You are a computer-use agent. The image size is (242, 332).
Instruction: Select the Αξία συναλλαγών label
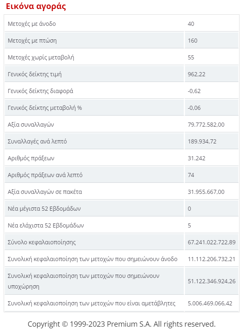tap(31, 125)
